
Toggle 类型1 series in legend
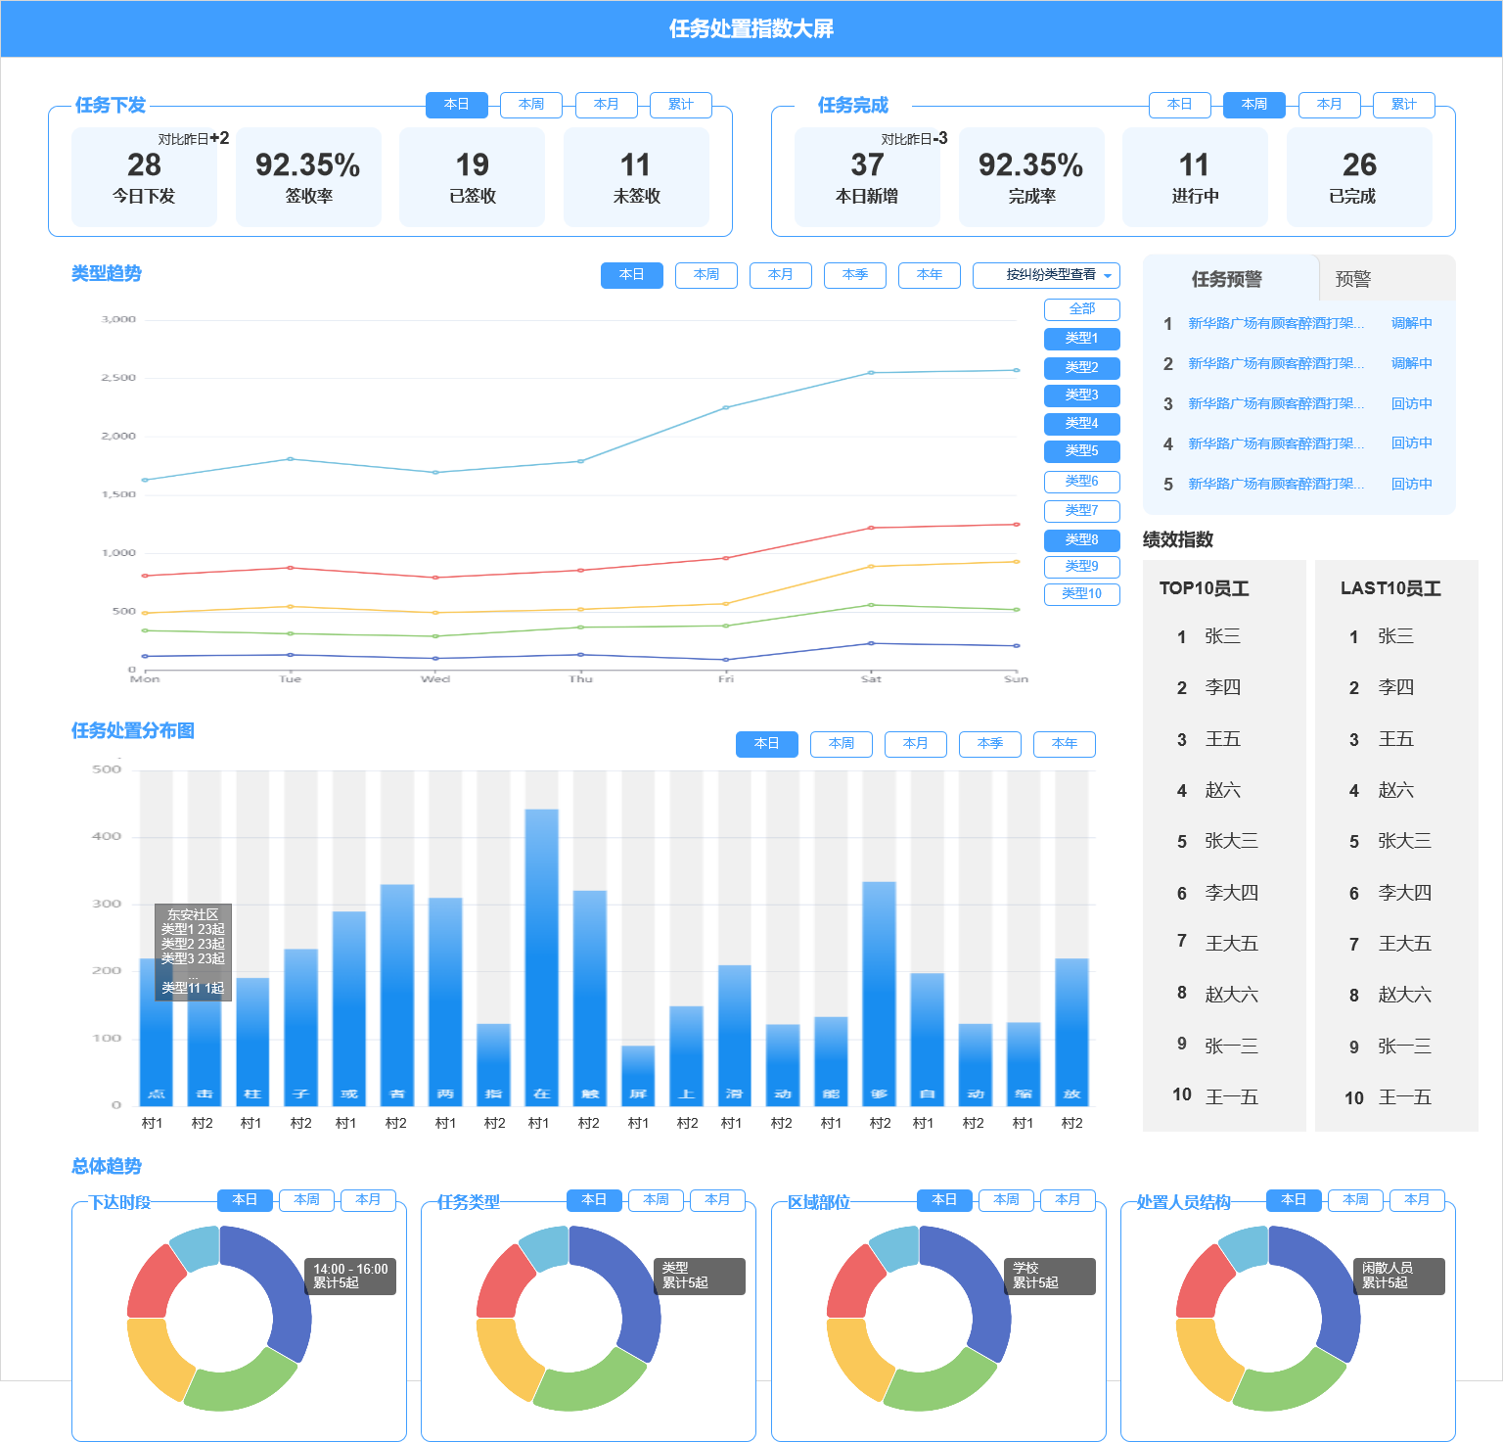click(1082, 339)
